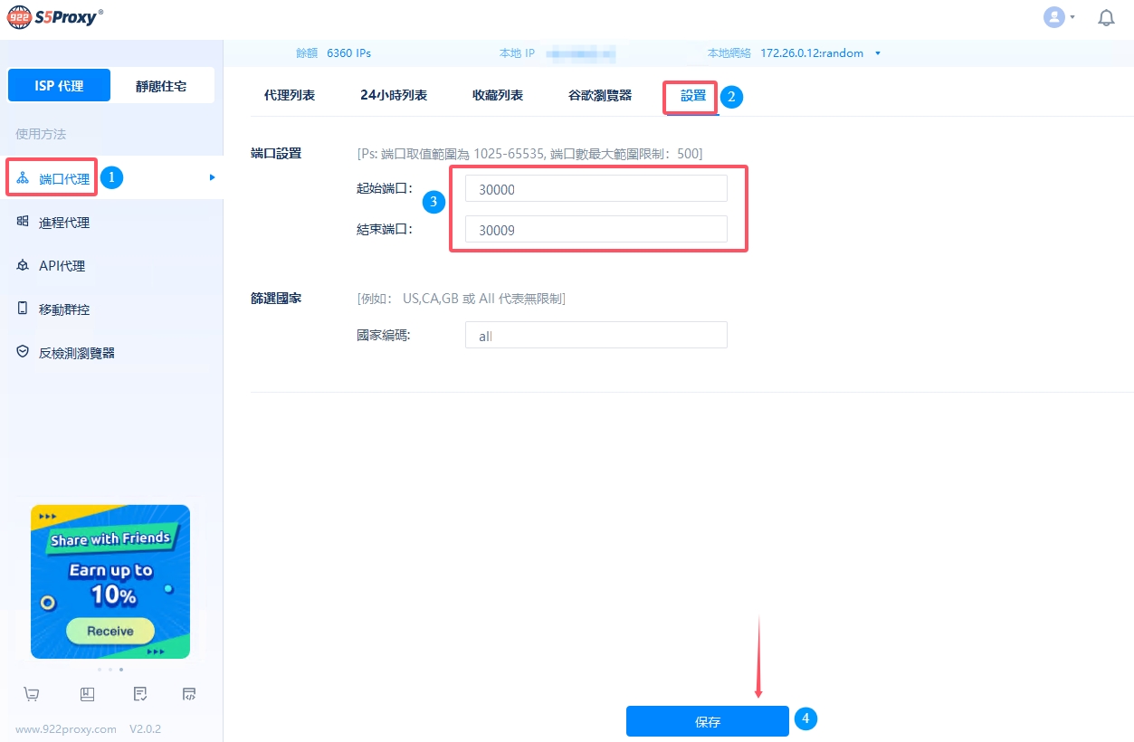Click the user avatar icon
This screenshot has height=742, width=1134.
[x=1053, y=17]
